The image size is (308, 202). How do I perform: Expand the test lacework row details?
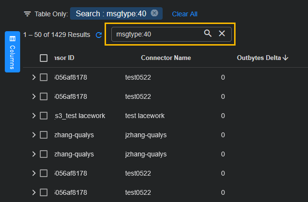34,116
